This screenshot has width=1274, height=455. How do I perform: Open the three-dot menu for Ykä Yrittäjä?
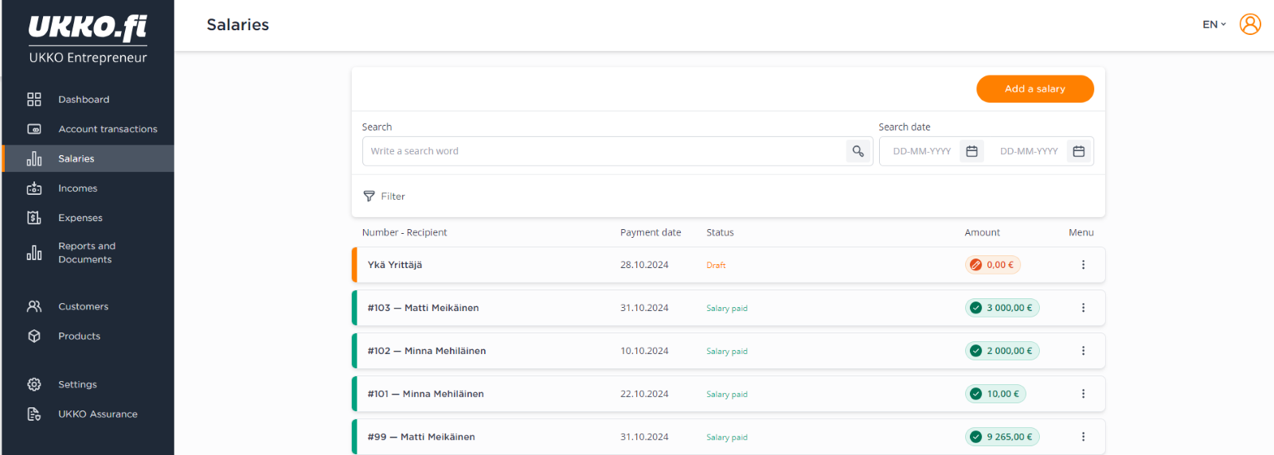(x=1083, y=265)
